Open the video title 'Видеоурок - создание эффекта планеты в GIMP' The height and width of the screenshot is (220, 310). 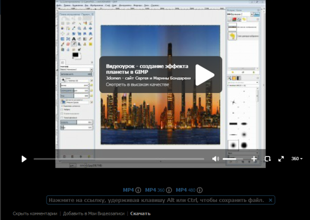coord(147,69)
